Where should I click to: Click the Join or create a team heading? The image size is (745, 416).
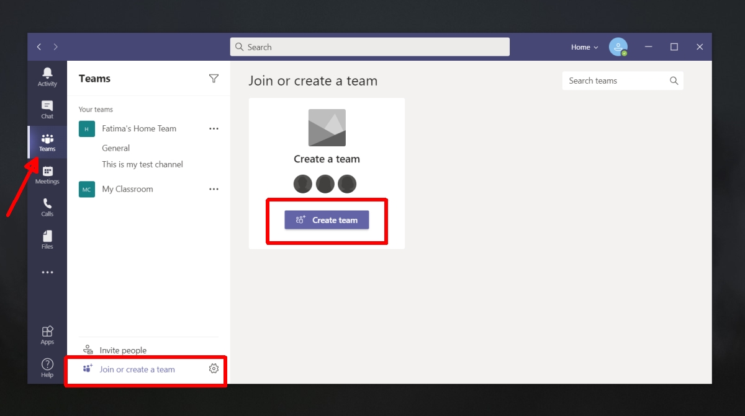pyautogui.click(x=313, y=81)
